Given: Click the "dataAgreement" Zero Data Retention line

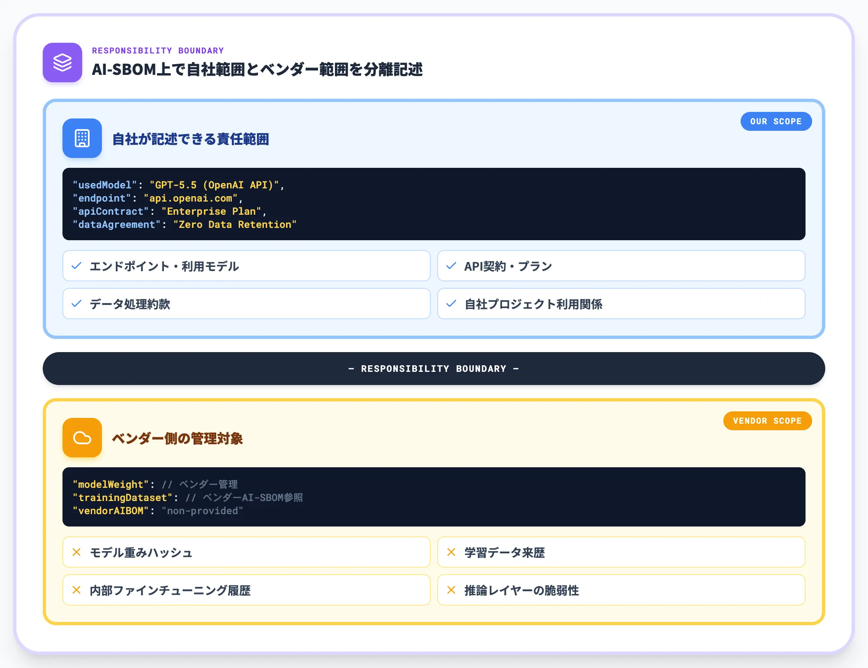Looking at the screenshot, I should [x=185, y=225].
